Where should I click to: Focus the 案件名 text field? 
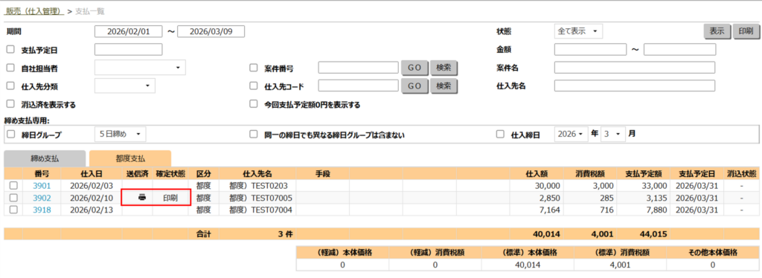point(635,68)
